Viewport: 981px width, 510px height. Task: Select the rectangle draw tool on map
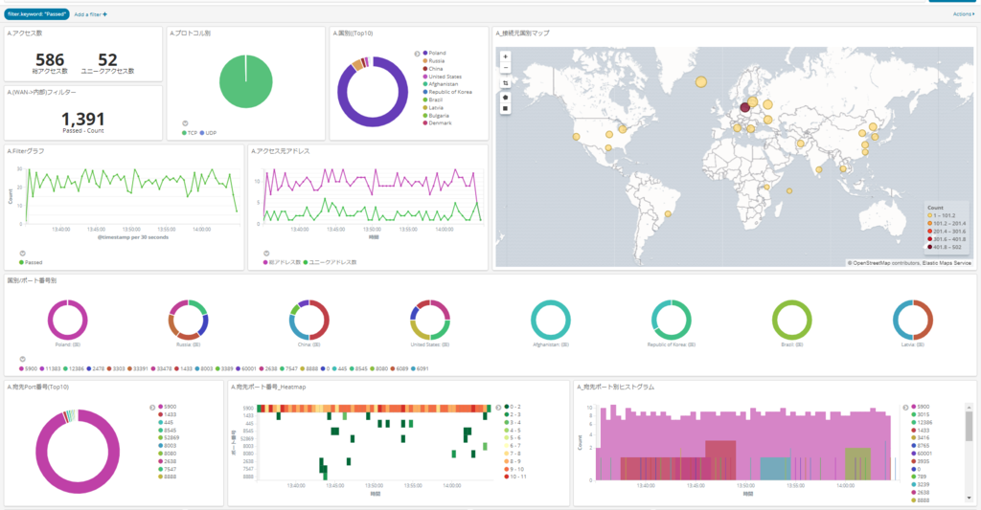point(506,109)
